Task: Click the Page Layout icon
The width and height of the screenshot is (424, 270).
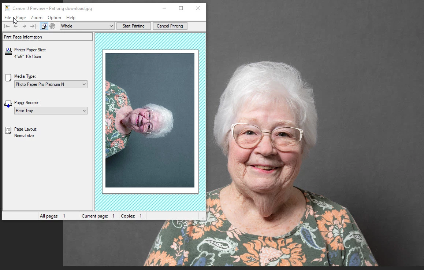Action: pyautogui.click(x=8, y=131)
